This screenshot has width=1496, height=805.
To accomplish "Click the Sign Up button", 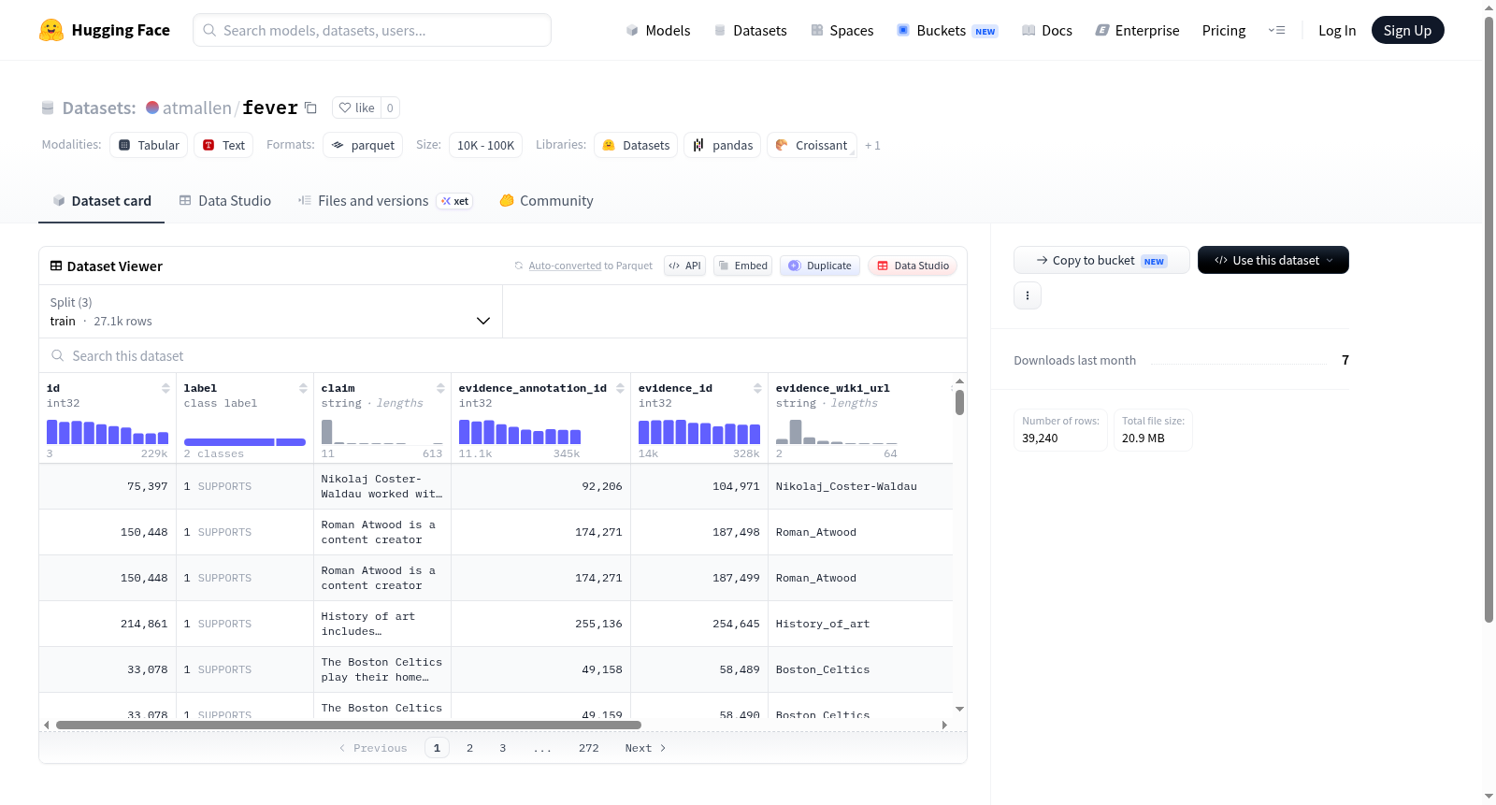I will 1407,31.
